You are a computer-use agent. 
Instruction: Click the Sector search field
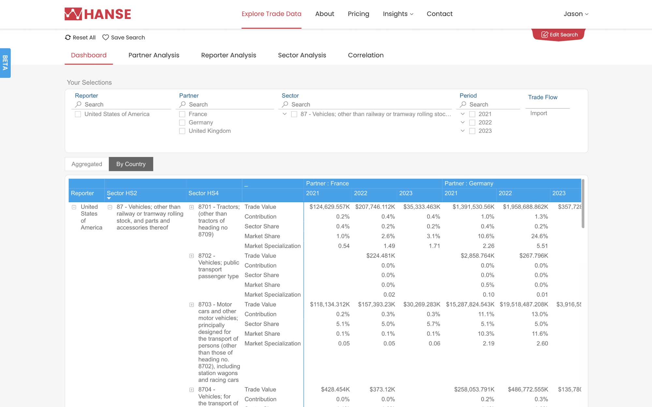(365, 105)
